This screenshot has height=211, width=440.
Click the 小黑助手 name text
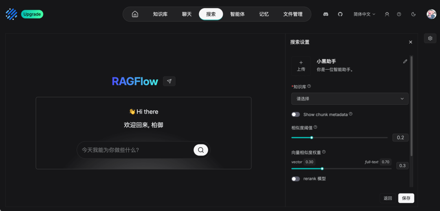tap(326, 61)
